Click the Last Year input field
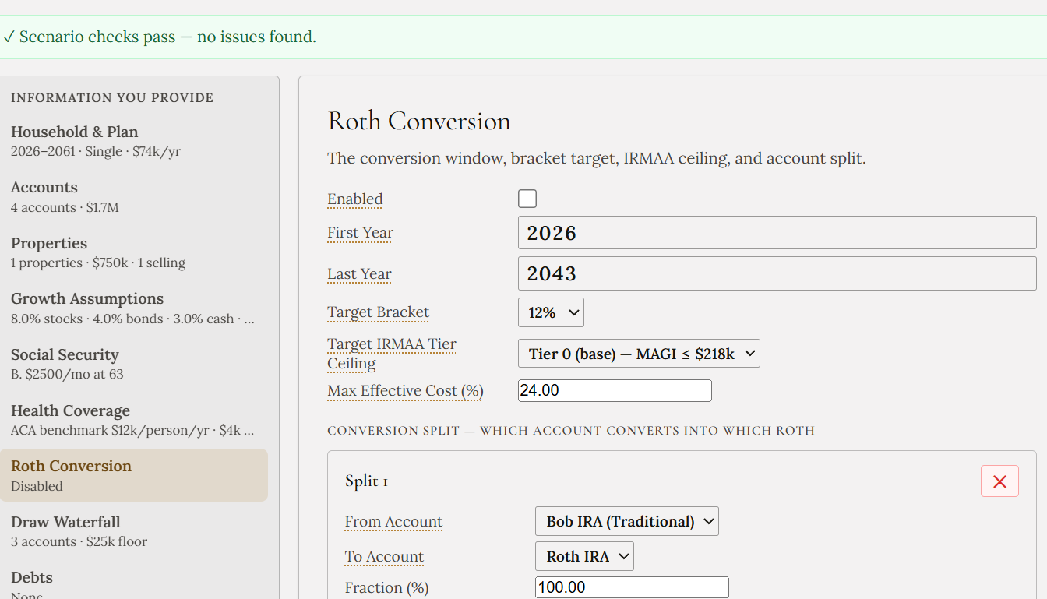Viewport: 1047px width, 599px height. pyautogui.click(x=777, y=273)
